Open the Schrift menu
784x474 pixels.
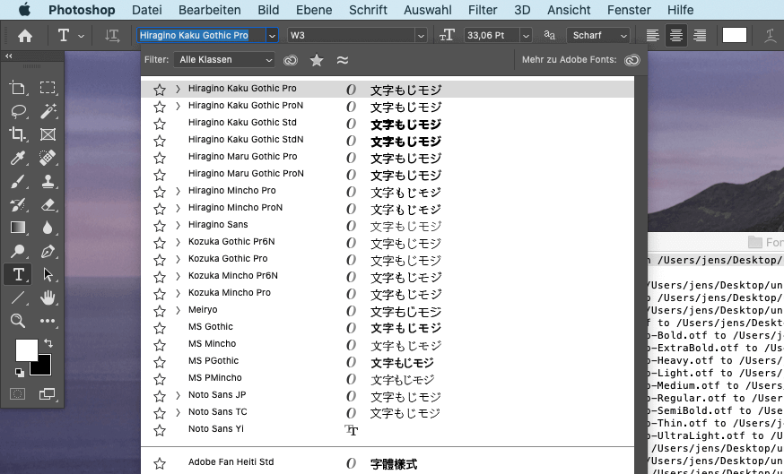tap(368, 10)
